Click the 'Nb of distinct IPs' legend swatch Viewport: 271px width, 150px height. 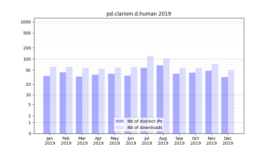120,121
